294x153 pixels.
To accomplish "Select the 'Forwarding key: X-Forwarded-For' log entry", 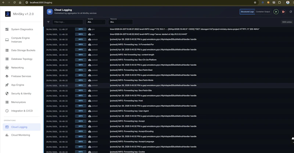I will (132, 44).
